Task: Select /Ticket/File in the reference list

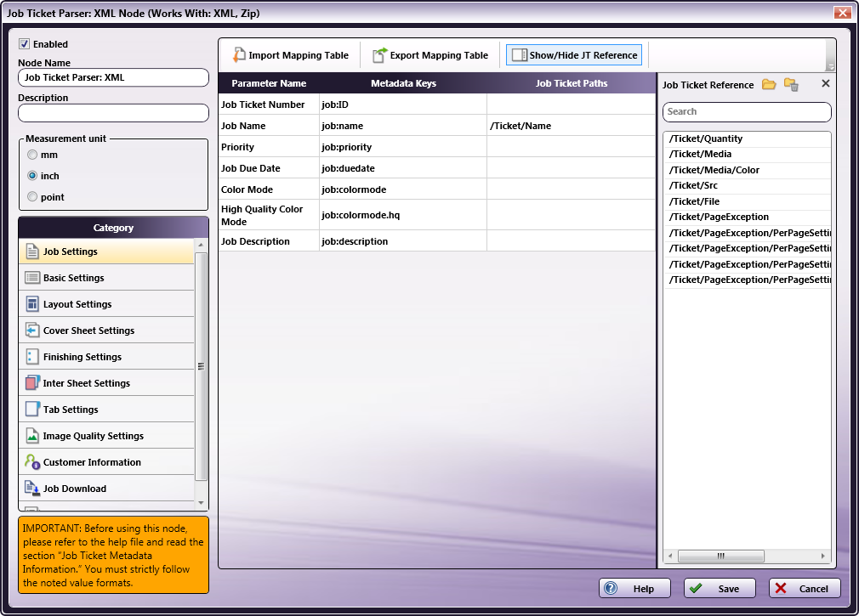Action: [x=747, y=201]
